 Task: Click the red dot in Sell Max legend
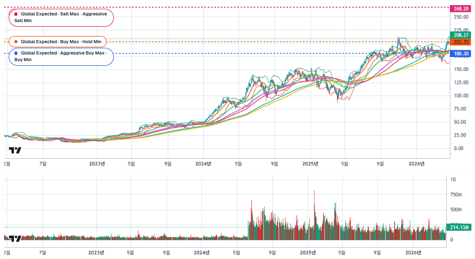coord(16,14)
